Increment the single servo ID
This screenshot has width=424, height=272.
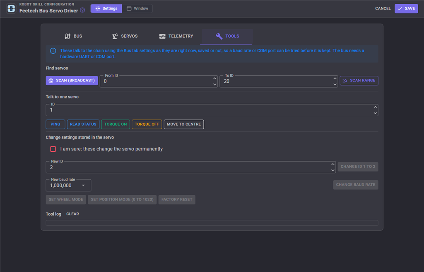(375, 107)
